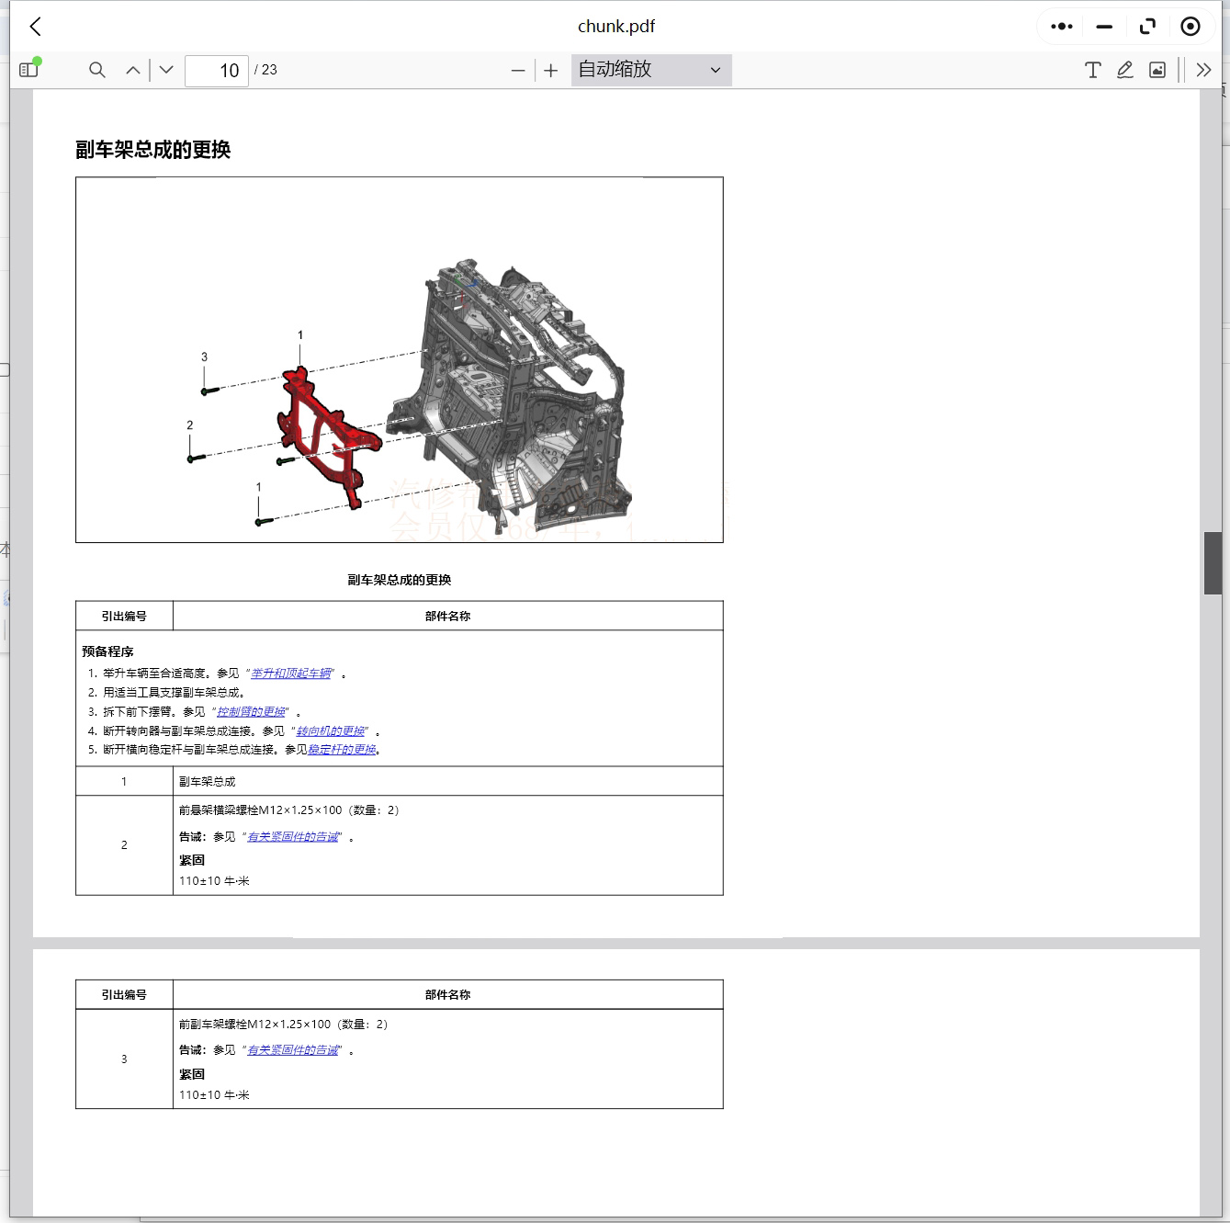The image size is (1230, 1223).
Task: Open the add image annotation tool
Action: coord(1157,70)
